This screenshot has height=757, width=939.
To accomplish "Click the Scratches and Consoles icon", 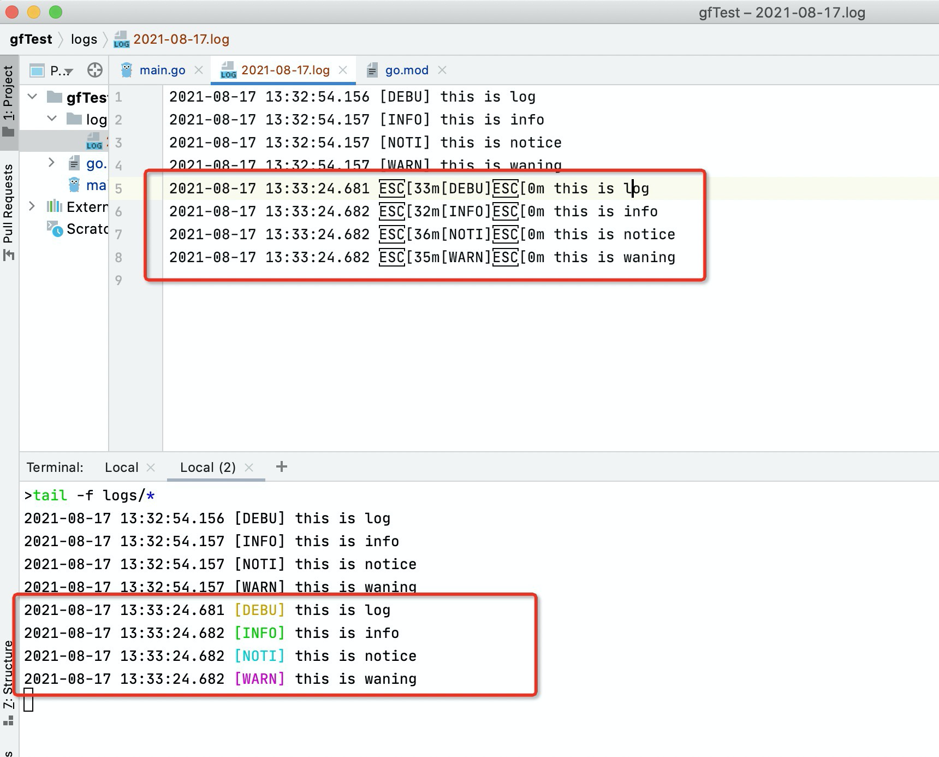I will (55, 229).
